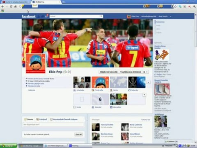The width and height of the screenshot is (197, 148).
Task: Click the Pocoyo profile picture
Action: 36,64
